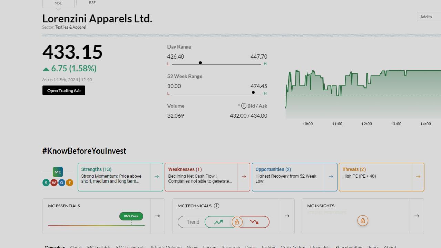Click the 52 week high value 474.45
The image size is (441, 248).
259,86
